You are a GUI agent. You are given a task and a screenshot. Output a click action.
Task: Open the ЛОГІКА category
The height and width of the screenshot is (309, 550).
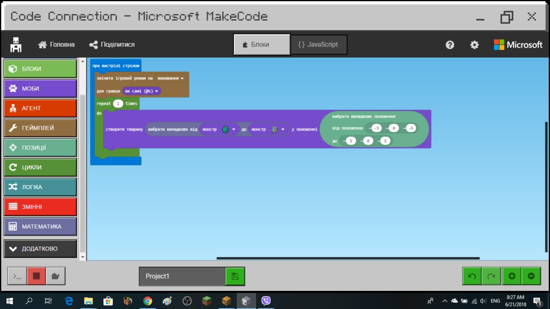tap(40, 187)
